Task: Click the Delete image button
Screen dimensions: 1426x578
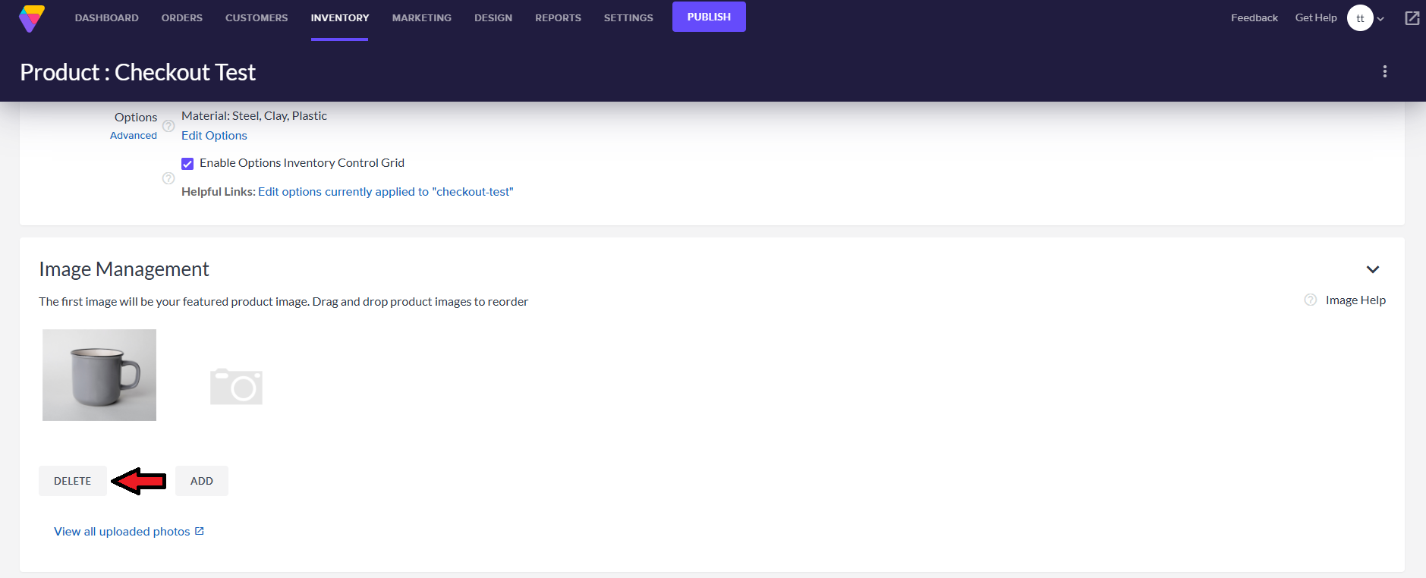Action: tap(73, 481)
